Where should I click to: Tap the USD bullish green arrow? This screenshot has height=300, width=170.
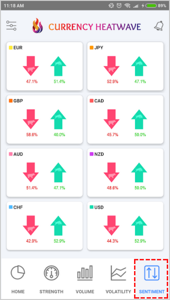[139, 225]
